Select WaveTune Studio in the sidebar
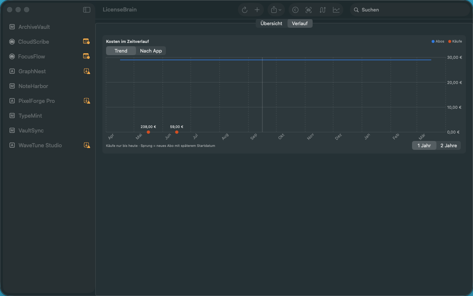 coord(49,145)
